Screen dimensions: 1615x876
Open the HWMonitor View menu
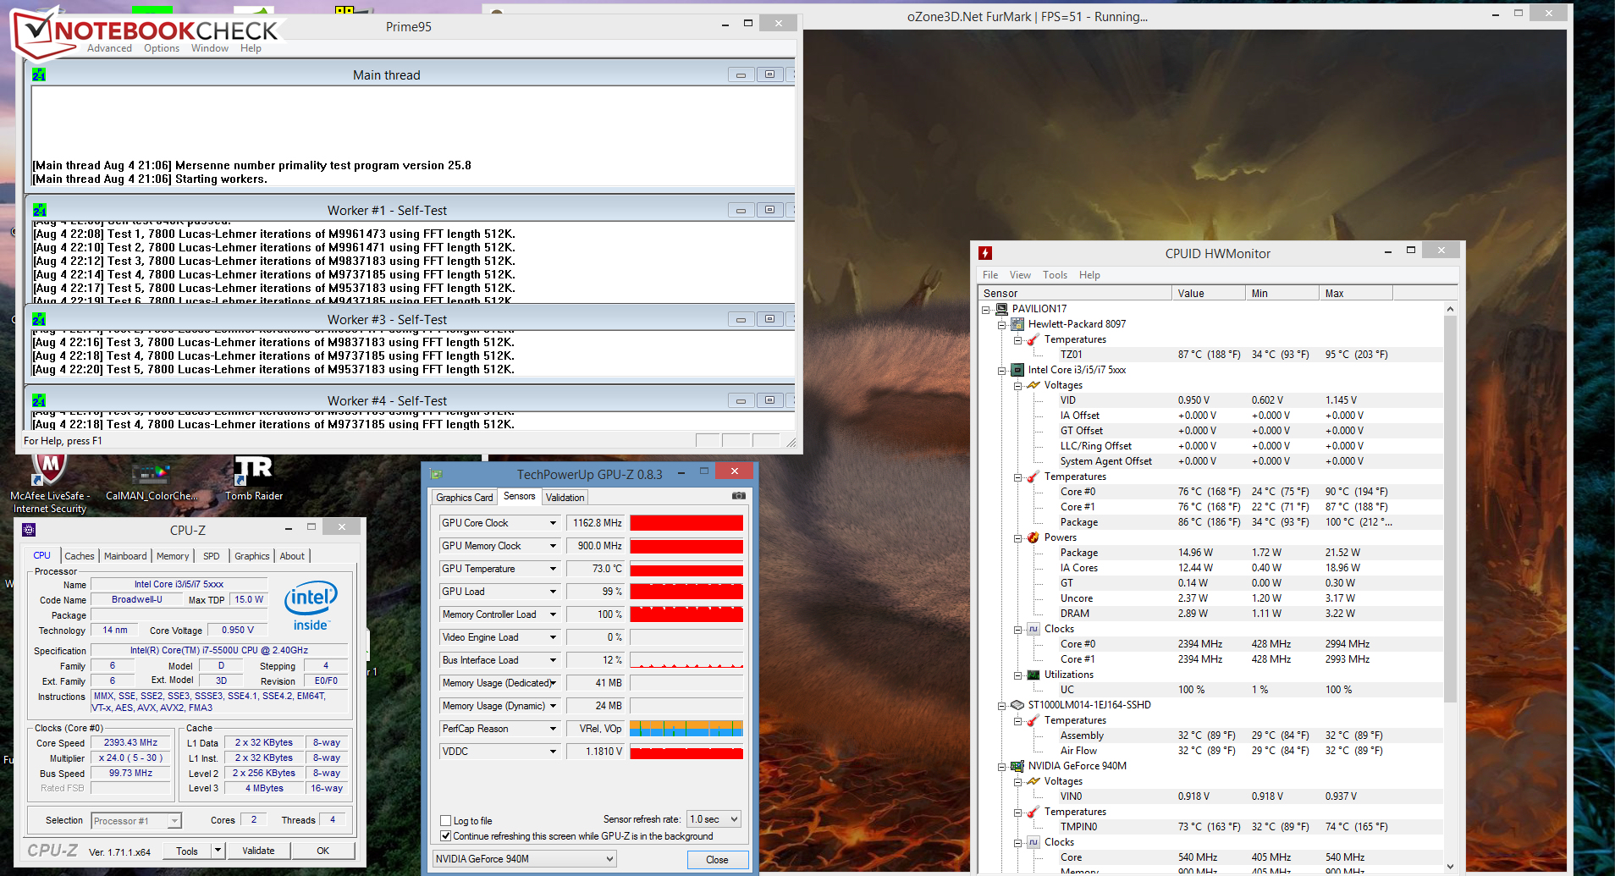click(x=1020, y=275)
